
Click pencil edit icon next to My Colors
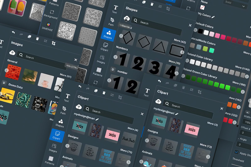coord(213,17)
